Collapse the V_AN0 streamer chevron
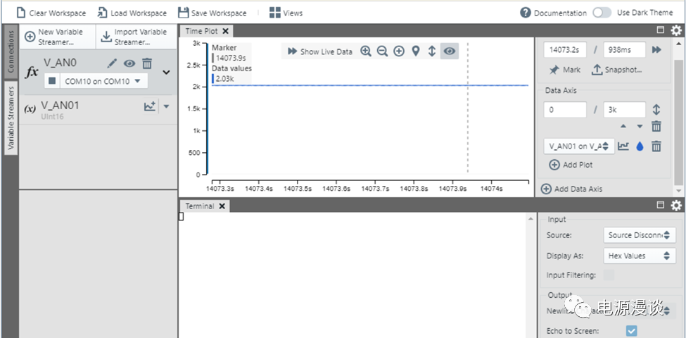The width and height of the screenshot is (686, 338). 167,72
